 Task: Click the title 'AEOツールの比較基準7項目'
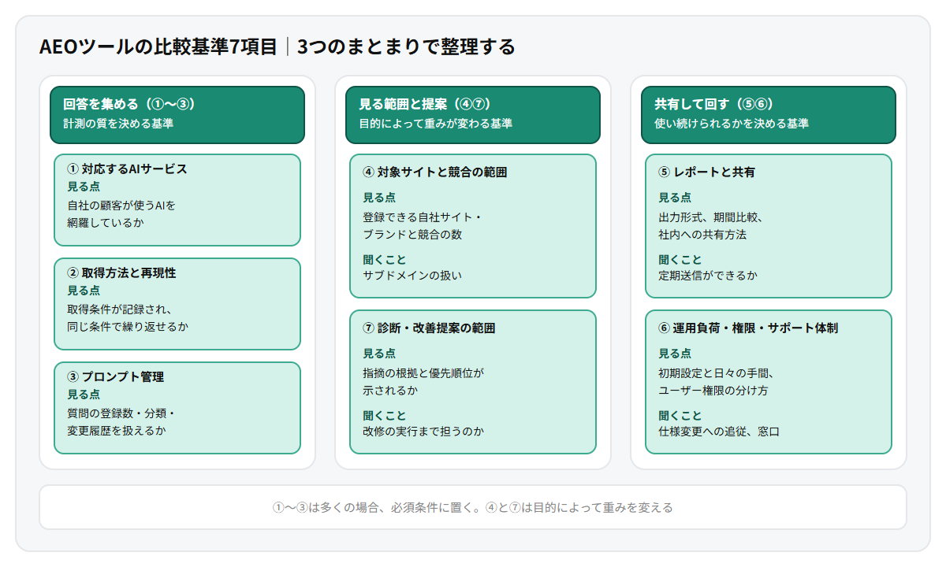[158, 46]
